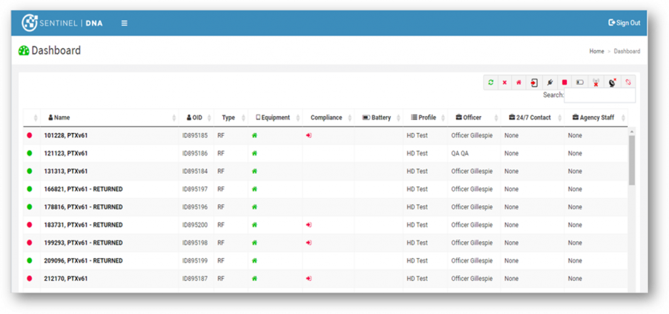
Task: Sort table by Officer column
Action: (x=474, y=117)
